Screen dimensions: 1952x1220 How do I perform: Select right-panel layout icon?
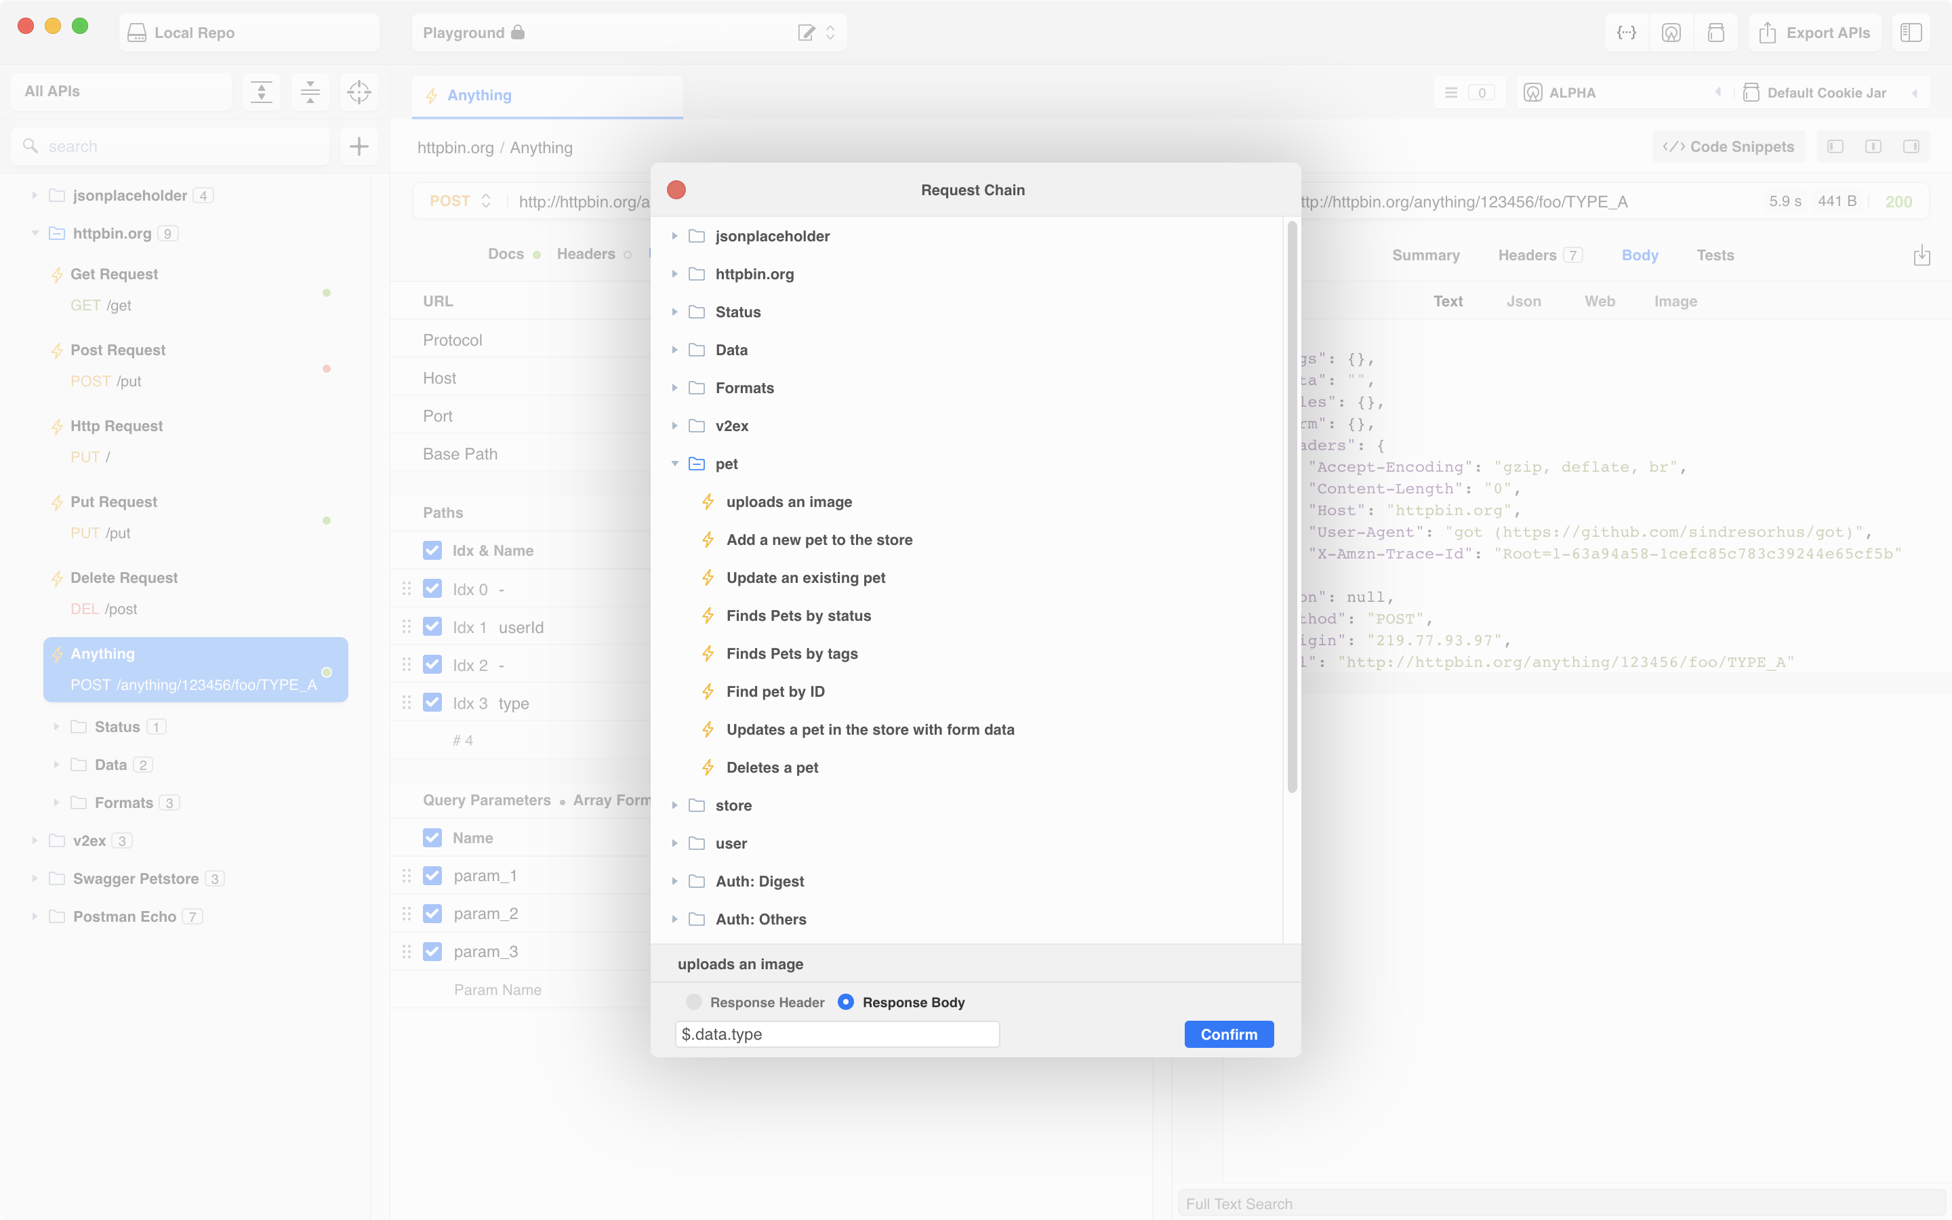(1911, 147)
